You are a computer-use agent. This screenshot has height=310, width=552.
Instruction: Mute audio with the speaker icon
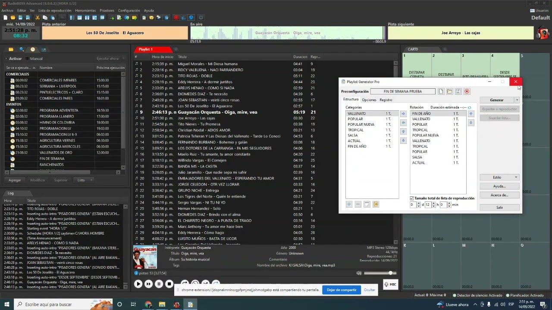359,273
